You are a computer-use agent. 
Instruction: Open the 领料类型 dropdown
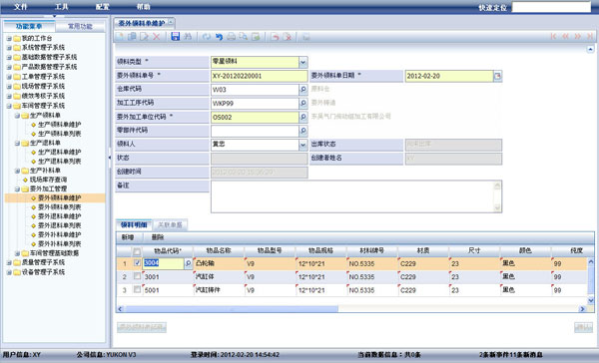[302, 62]
